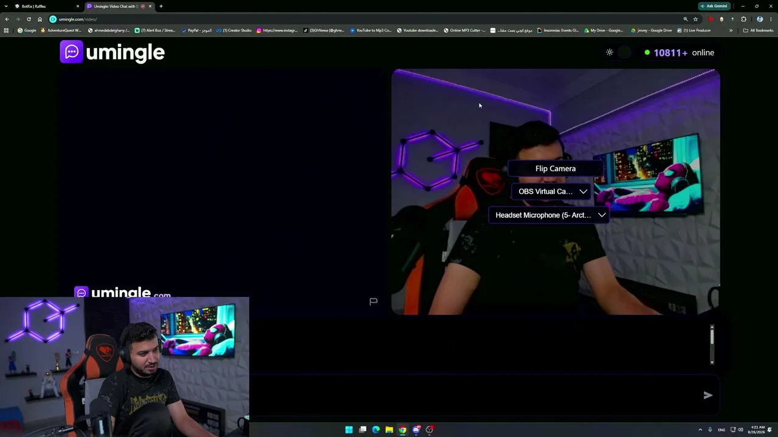
Task: Bookmark this page with the star icon
Action: (696, 19)
